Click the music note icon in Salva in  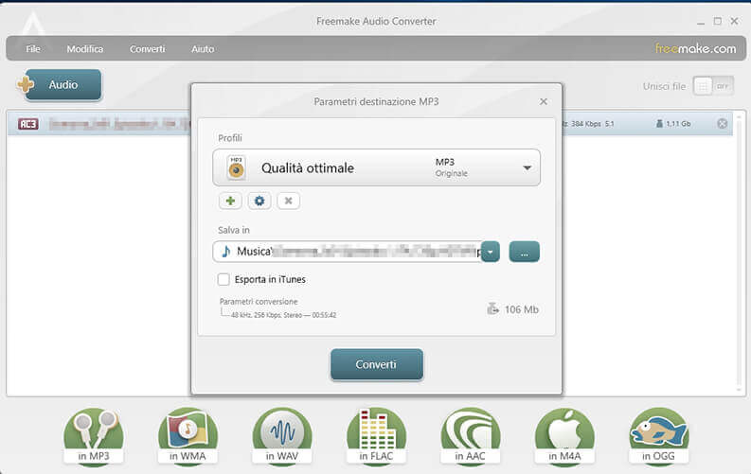click(226, 252)
